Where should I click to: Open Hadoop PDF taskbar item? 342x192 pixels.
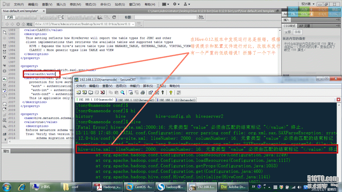point(108,187)
